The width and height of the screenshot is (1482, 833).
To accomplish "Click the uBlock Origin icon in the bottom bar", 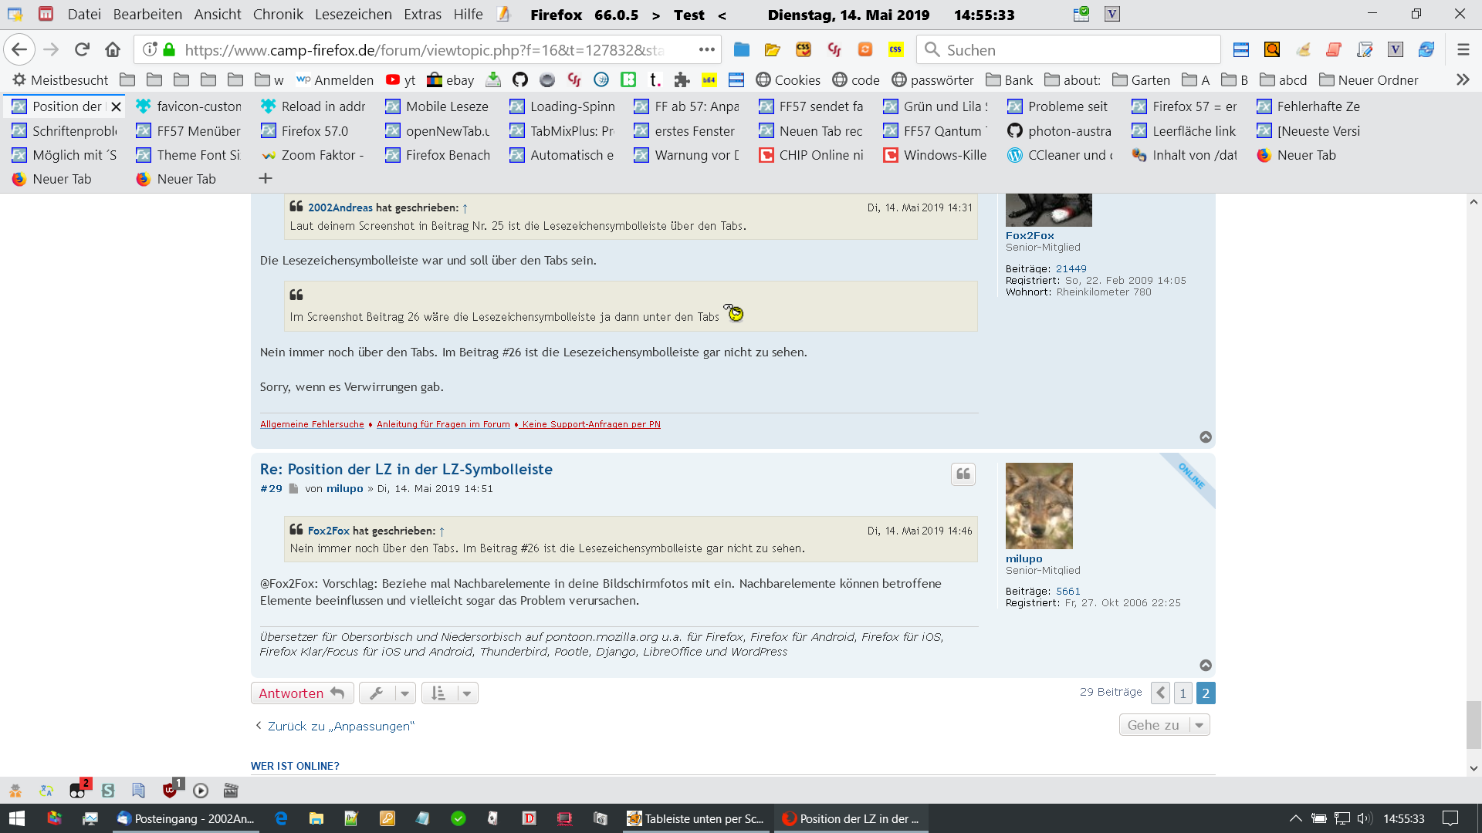I will [170, 791].
